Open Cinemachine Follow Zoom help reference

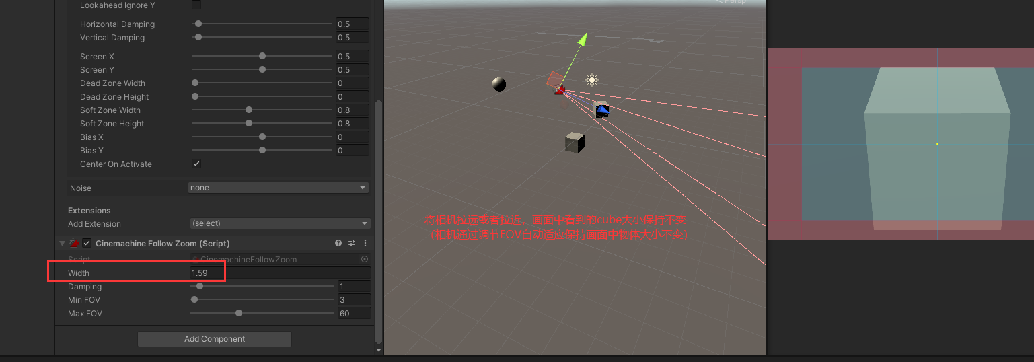338,243
